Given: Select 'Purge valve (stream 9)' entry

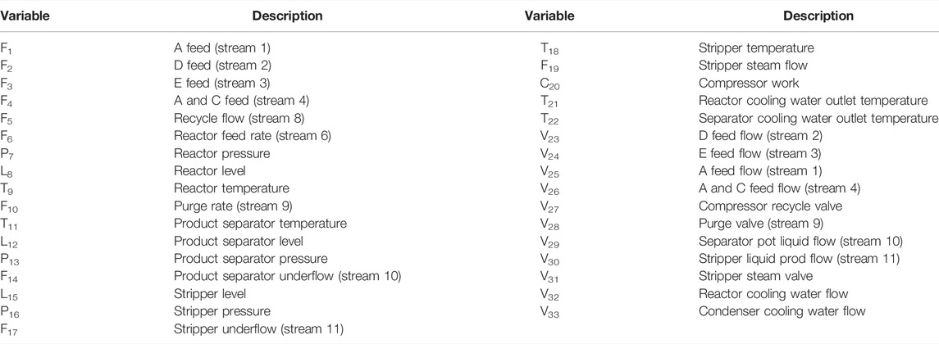Looking at the screenshot, I should 760,223.
